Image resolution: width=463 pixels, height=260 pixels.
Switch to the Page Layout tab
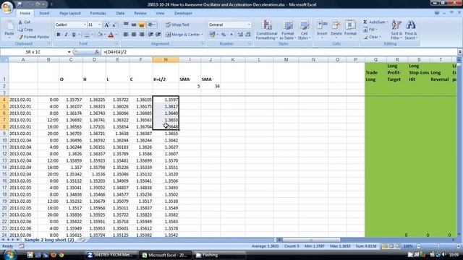coord(70,13)
